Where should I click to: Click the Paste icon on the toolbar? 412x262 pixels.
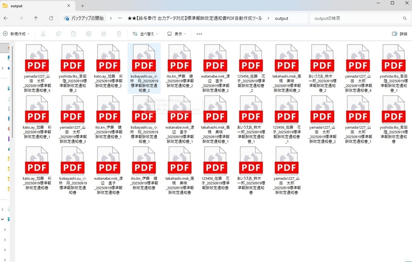pyautogui.click(x=74, y=34)
